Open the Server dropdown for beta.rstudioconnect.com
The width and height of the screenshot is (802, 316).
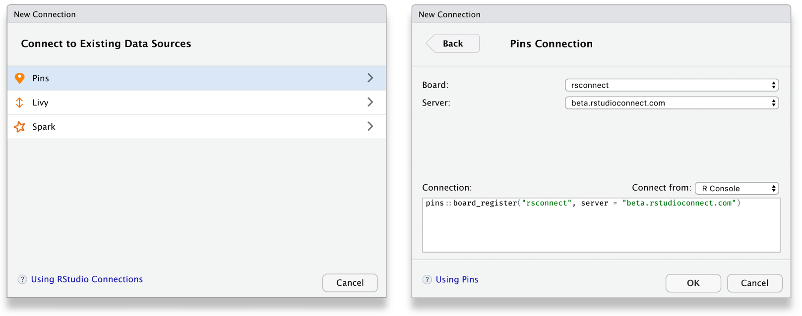(x=672, y=103)
